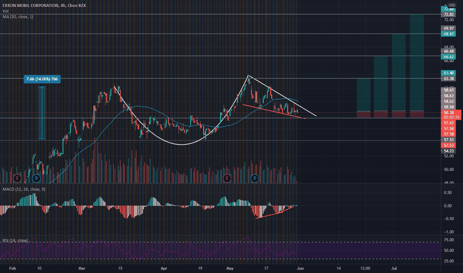463x273 pixels.
Task: Click the Feb label on time axis
Action: click(12, 268)
